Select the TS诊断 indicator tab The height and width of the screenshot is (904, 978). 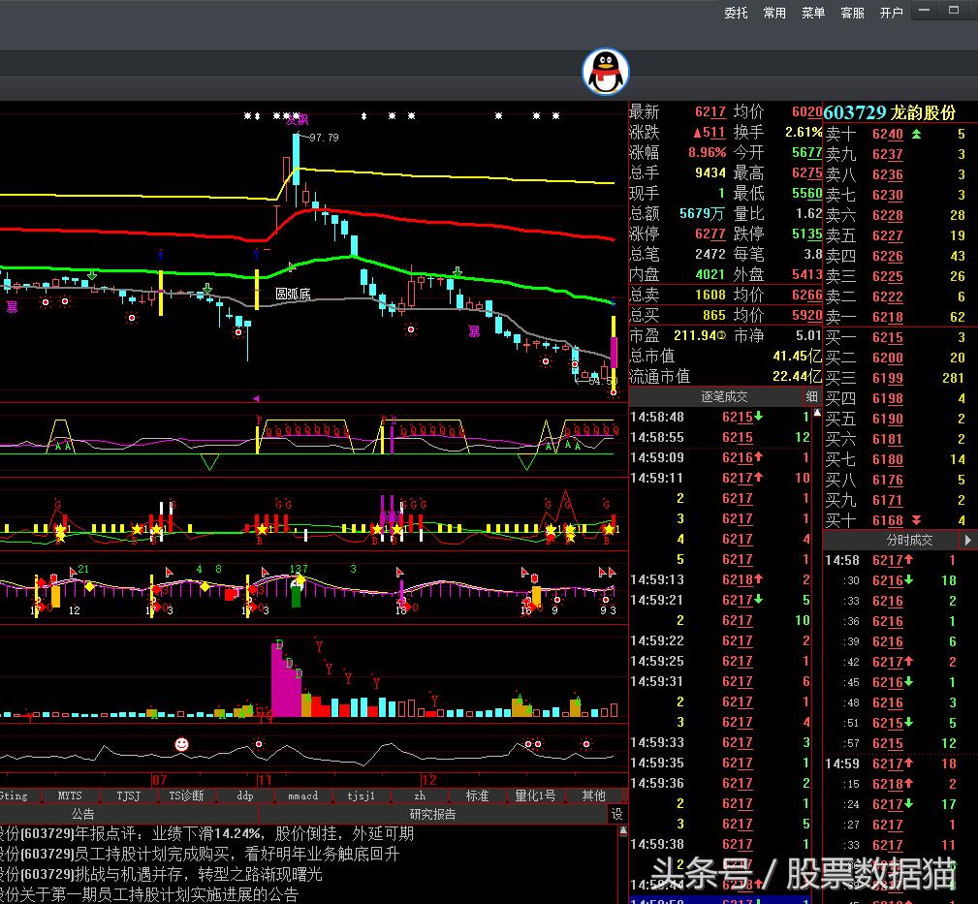pos(186,795)
